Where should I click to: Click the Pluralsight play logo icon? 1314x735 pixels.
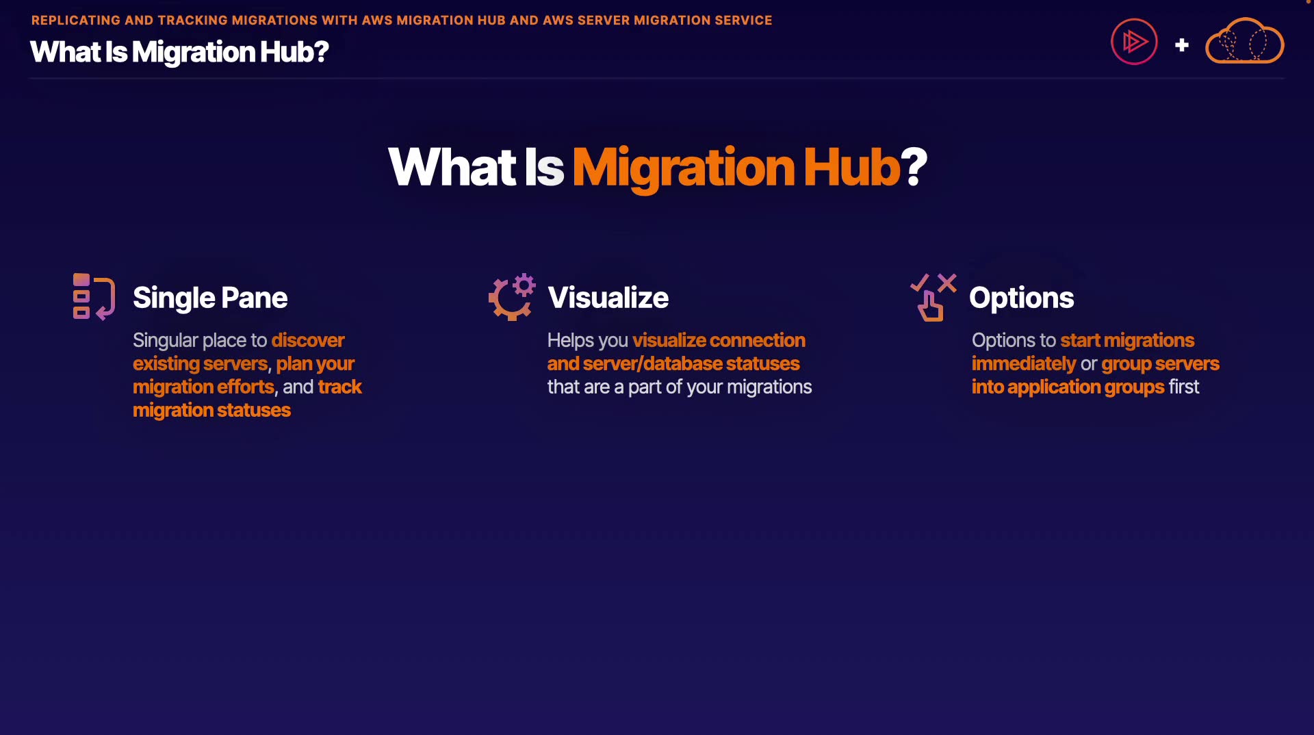[x=1134, y=42]
